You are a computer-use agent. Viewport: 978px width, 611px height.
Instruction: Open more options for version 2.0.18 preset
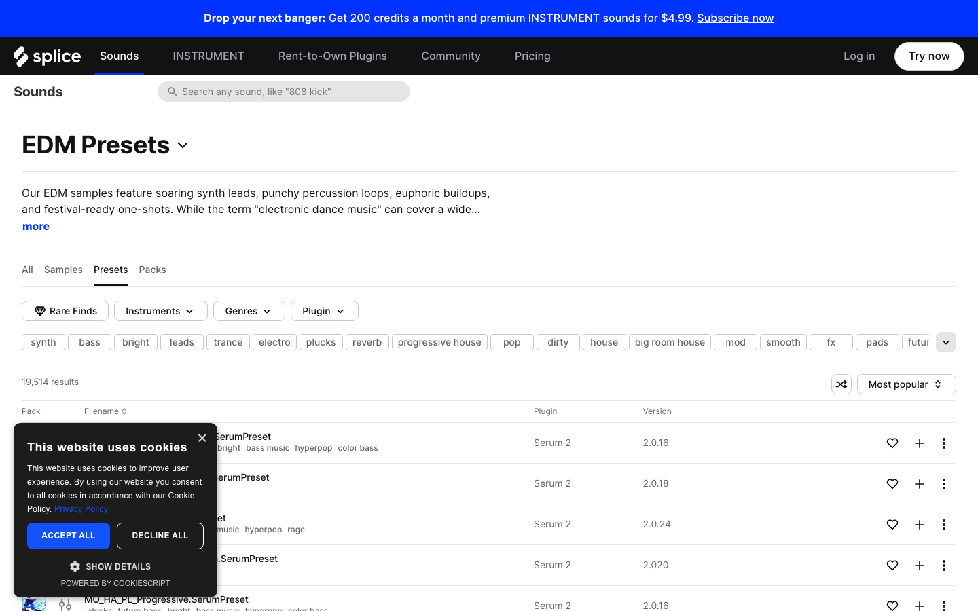[x=944, y=484]
